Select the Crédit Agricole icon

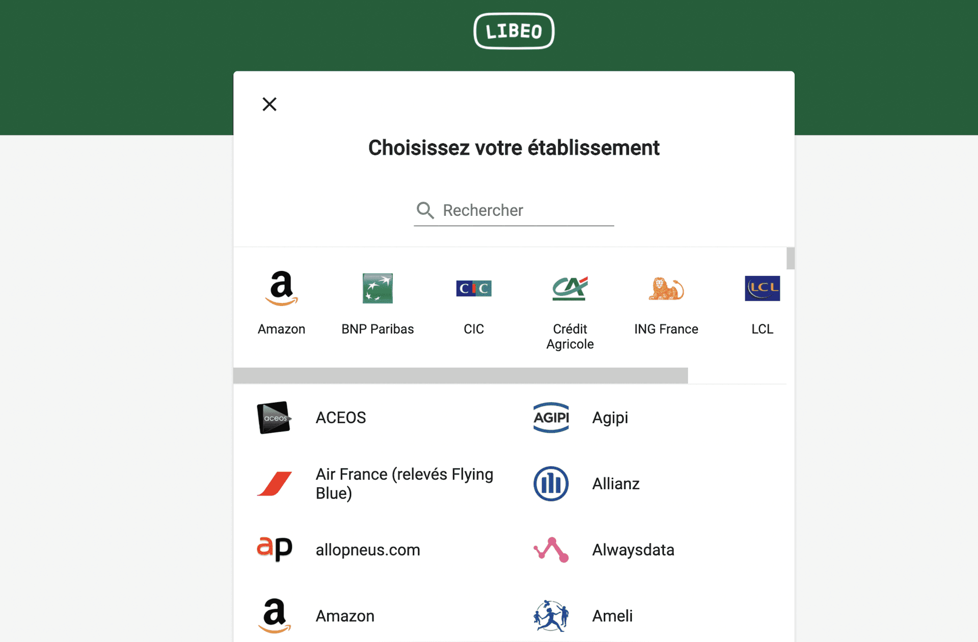(x=570, y=289)
